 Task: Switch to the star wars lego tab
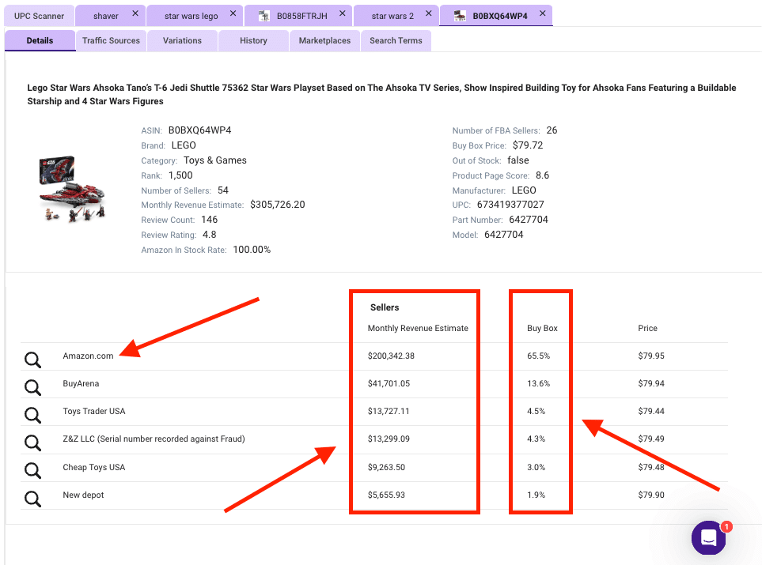coord(191,16)
